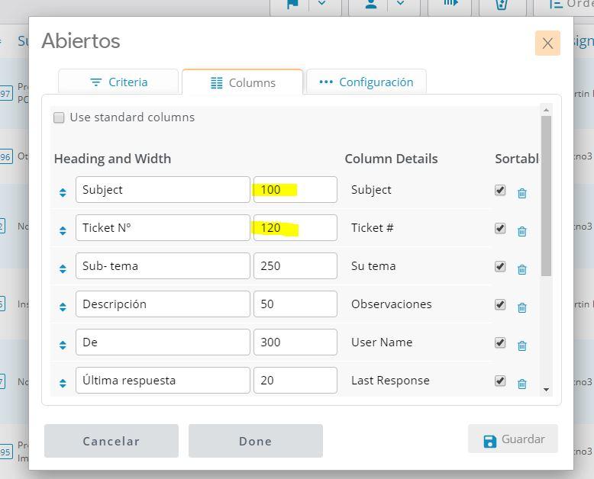Switch to the Criteria tab

click(x=118, y=82)
